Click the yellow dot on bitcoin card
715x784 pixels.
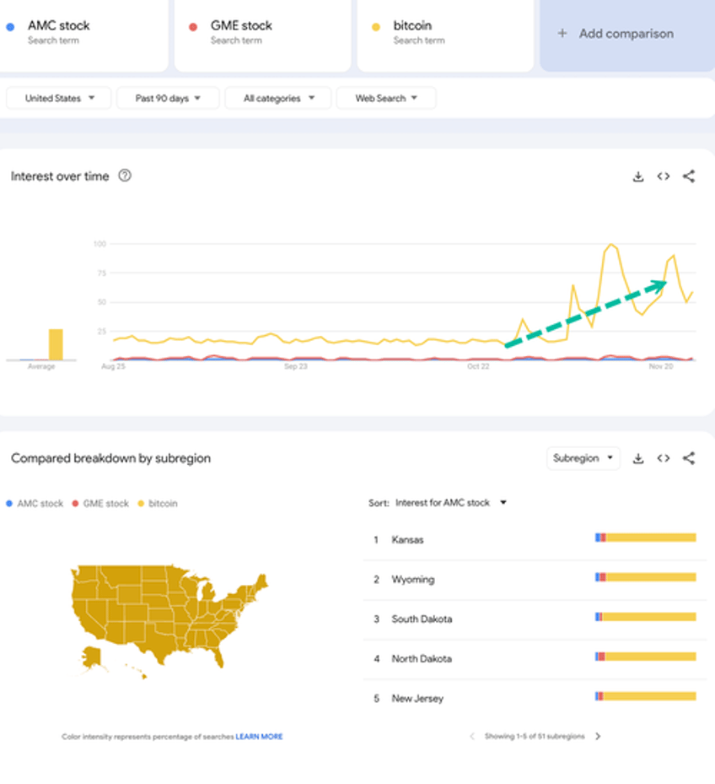[x=376, y=27]
